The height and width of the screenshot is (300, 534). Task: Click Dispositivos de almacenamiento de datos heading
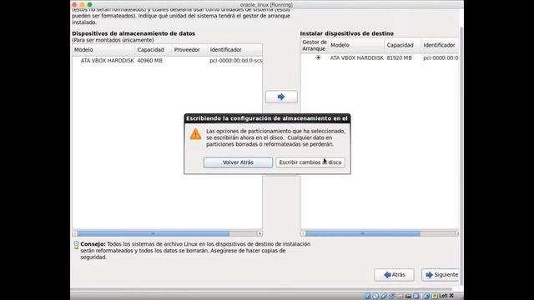pyautogui.click(x=133, y=33)
